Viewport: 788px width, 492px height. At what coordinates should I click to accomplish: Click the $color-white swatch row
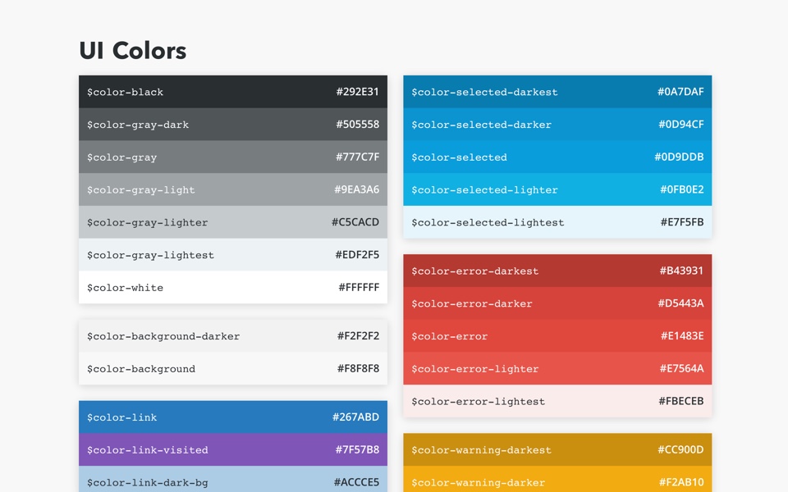point(232,288)
